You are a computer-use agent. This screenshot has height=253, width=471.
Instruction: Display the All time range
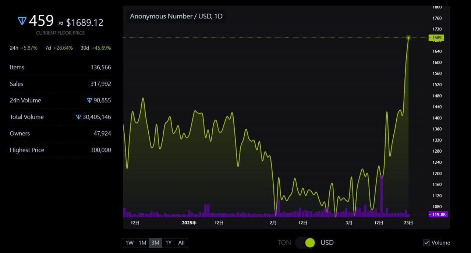tap(181, 243)
